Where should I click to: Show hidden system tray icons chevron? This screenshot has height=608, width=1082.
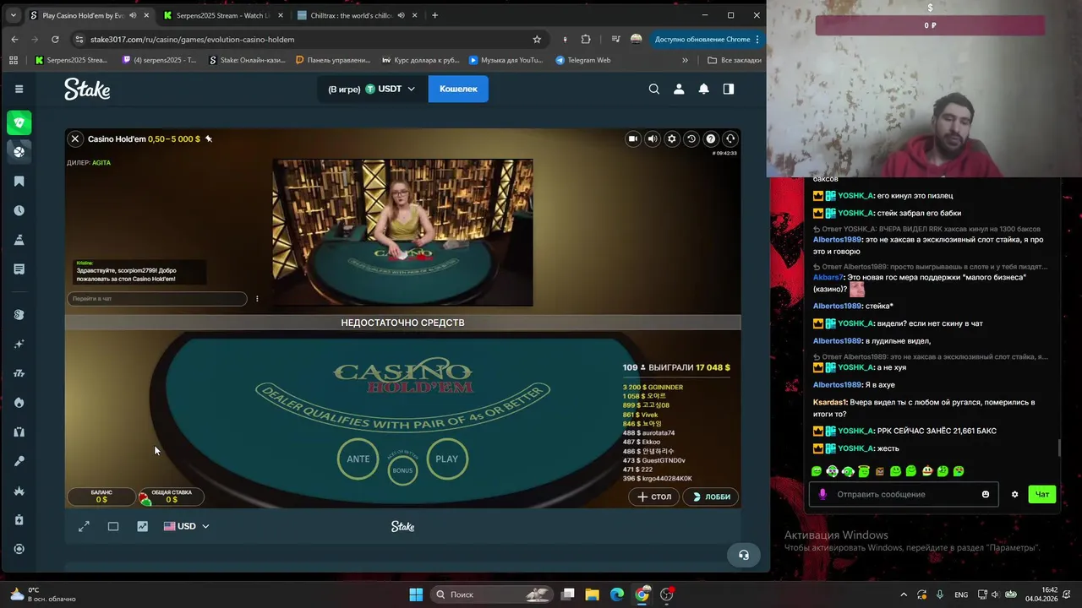[903, 594]
